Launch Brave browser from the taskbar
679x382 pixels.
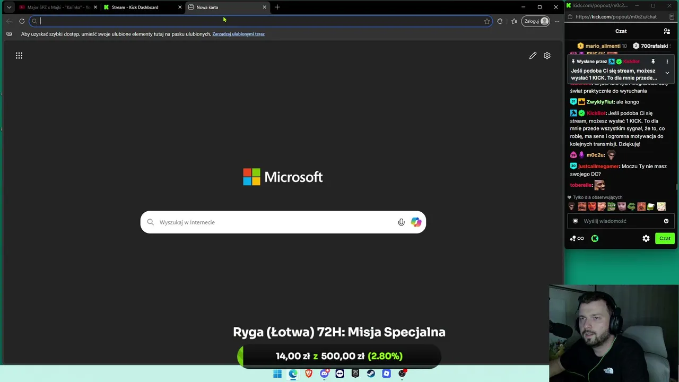click(x=309, y=374)
